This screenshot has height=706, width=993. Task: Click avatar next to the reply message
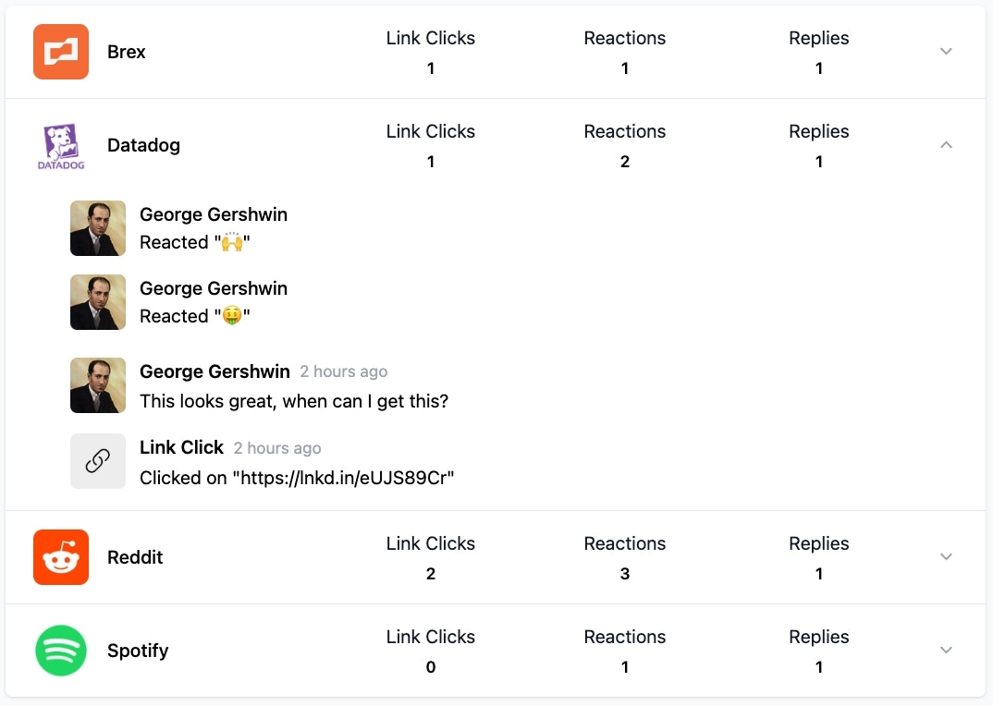98,385
